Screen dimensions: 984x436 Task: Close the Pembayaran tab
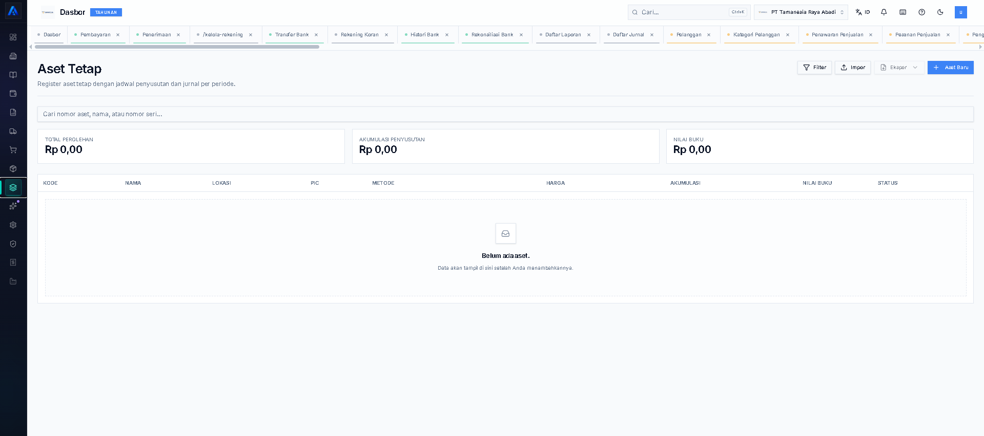[x=118, y=35]
